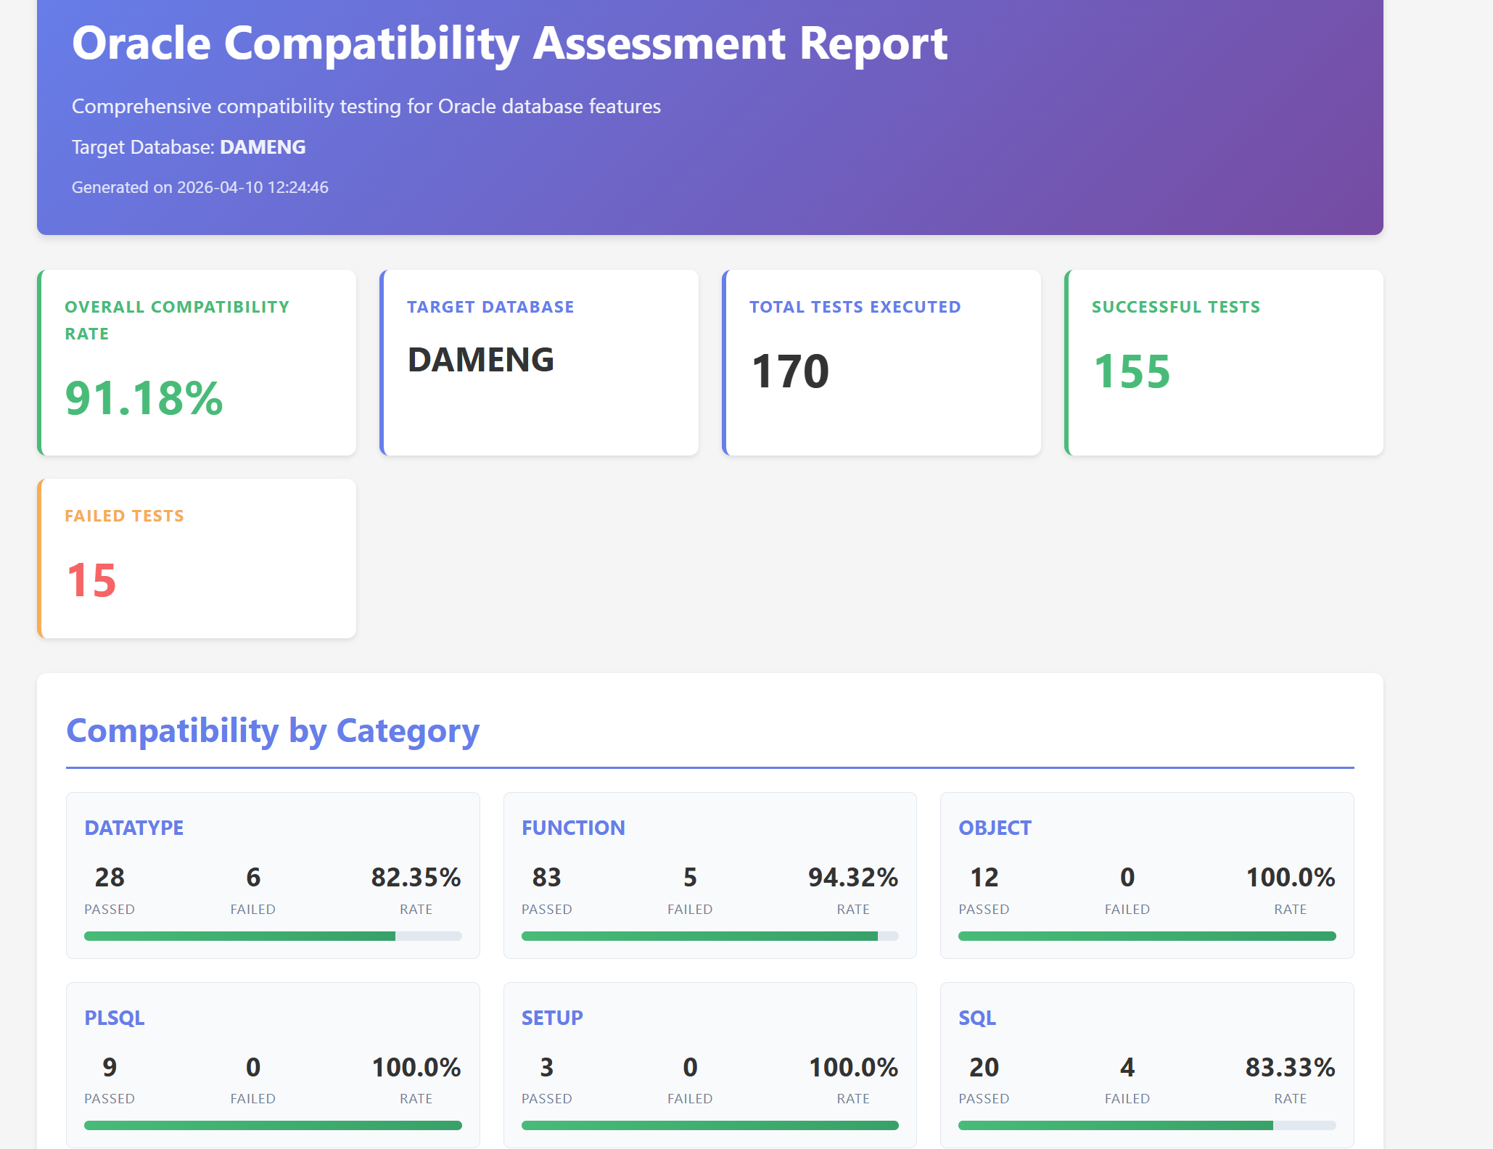Click the 82.35% rate in DATATYPE
This screenshot has height=1149, width=1493.
pyautogui.click(x=416, y=877)
